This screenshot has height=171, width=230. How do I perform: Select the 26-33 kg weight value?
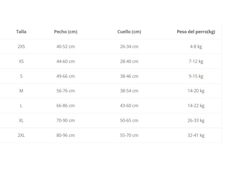(x=196, y=120)
